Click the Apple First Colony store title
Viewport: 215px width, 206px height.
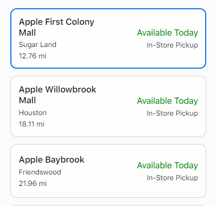pos(56,27)
